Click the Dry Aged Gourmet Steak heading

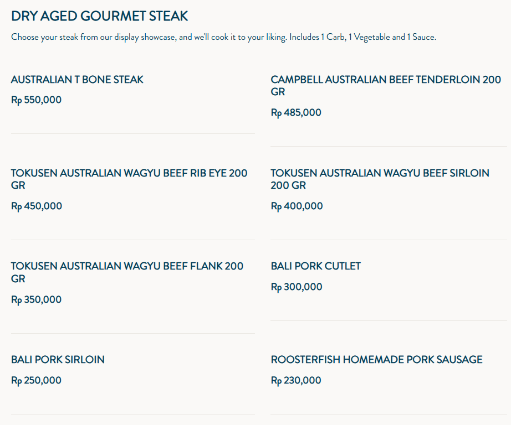pos(99,16)
